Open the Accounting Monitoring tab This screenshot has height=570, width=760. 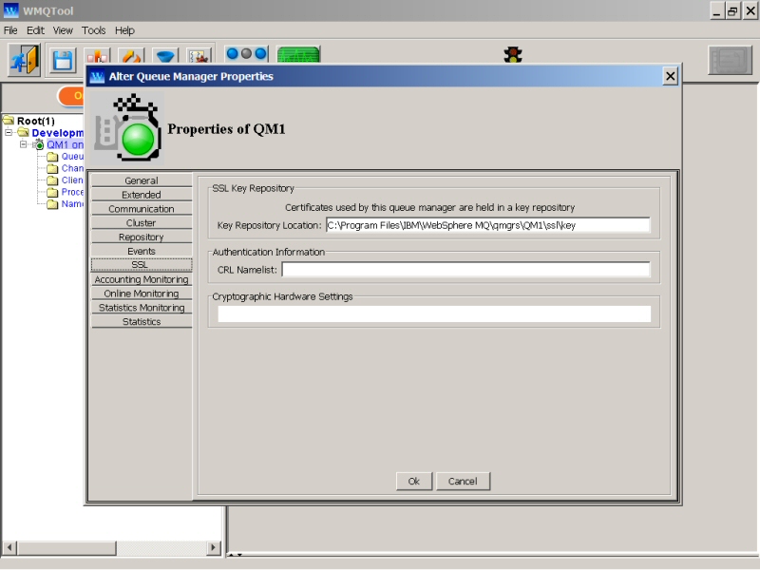coord(142,279)
